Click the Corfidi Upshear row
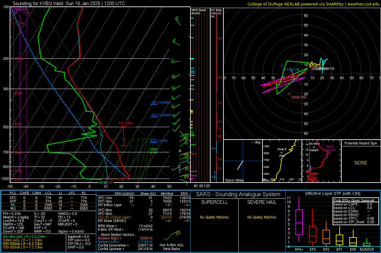This screenshot has height=253, width=381. coord(125,249)
